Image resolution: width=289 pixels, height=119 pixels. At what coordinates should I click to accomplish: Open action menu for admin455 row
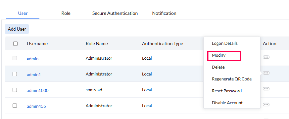point(266,104)
